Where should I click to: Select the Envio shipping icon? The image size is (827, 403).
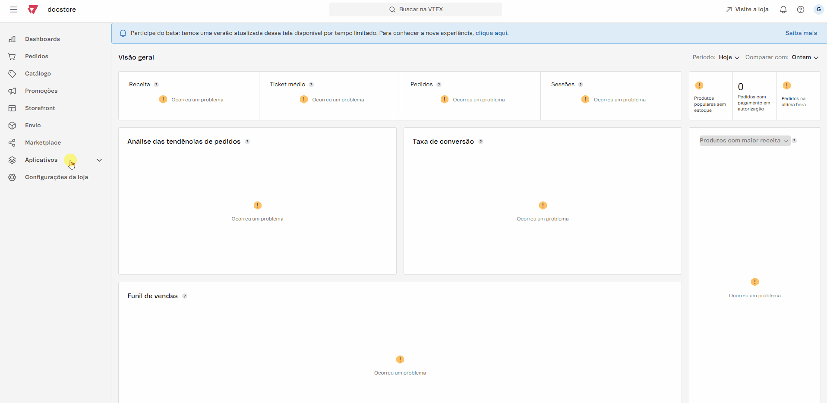click(12, 125)
